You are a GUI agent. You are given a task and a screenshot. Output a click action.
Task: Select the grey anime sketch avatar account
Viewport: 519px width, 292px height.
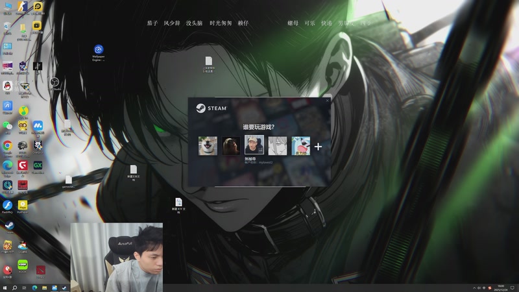[x=278, y=145]
